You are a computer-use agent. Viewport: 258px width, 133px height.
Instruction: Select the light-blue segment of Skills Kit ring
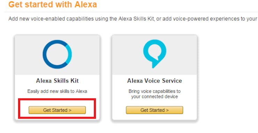69,53
